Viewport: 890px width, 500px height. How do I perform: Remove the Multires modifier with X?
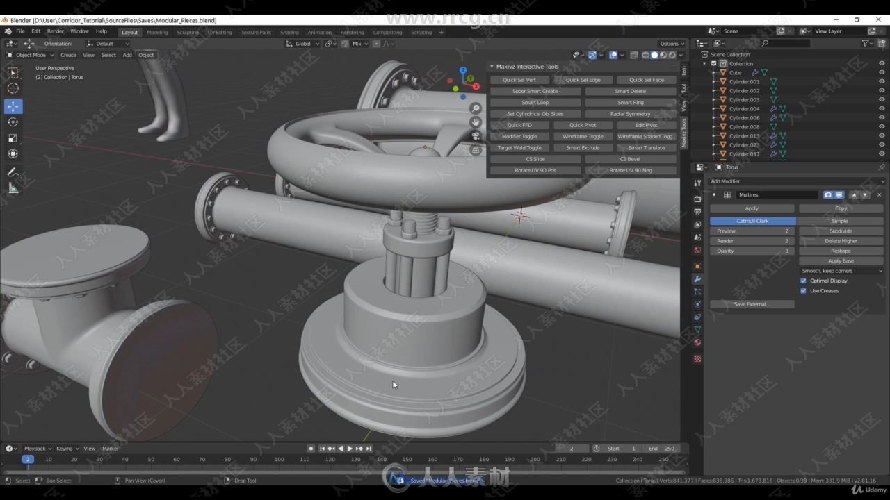[879, 195]
